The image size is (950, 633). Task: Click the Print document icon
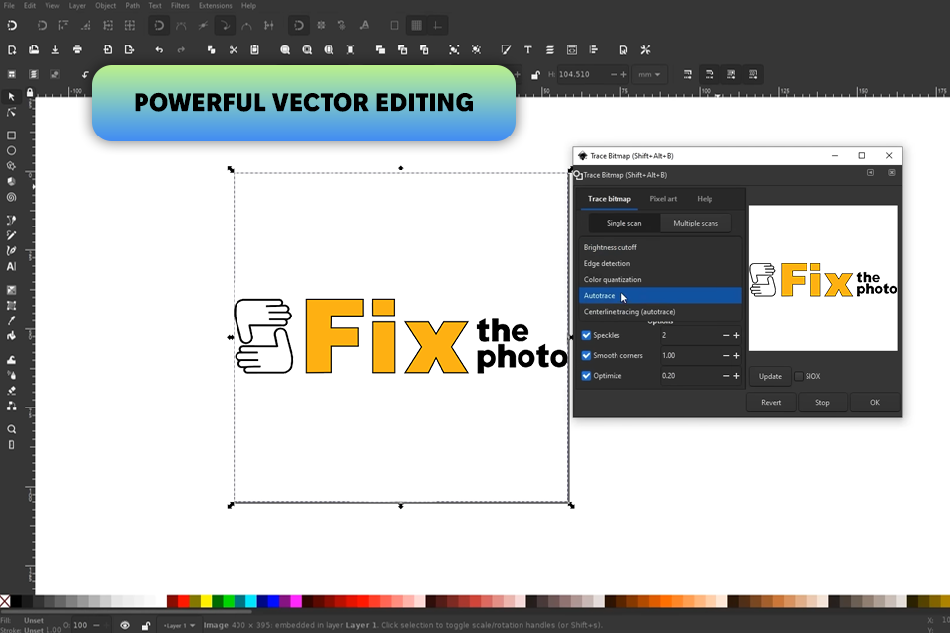[77, 49]
